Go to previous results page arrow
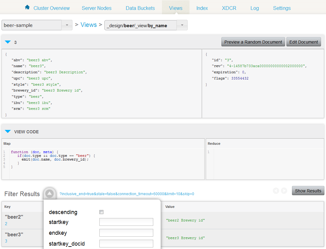Screen dimensions: 326x249 click(276, 191)
